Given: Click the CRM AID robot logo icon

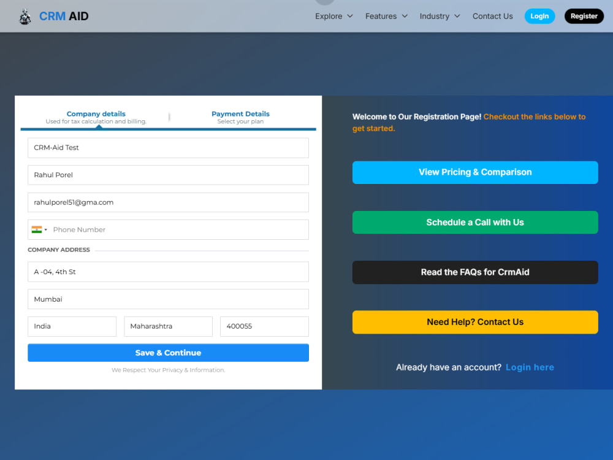Looking at the screenshot, I should pyautogui.click(x=25, y=17).
